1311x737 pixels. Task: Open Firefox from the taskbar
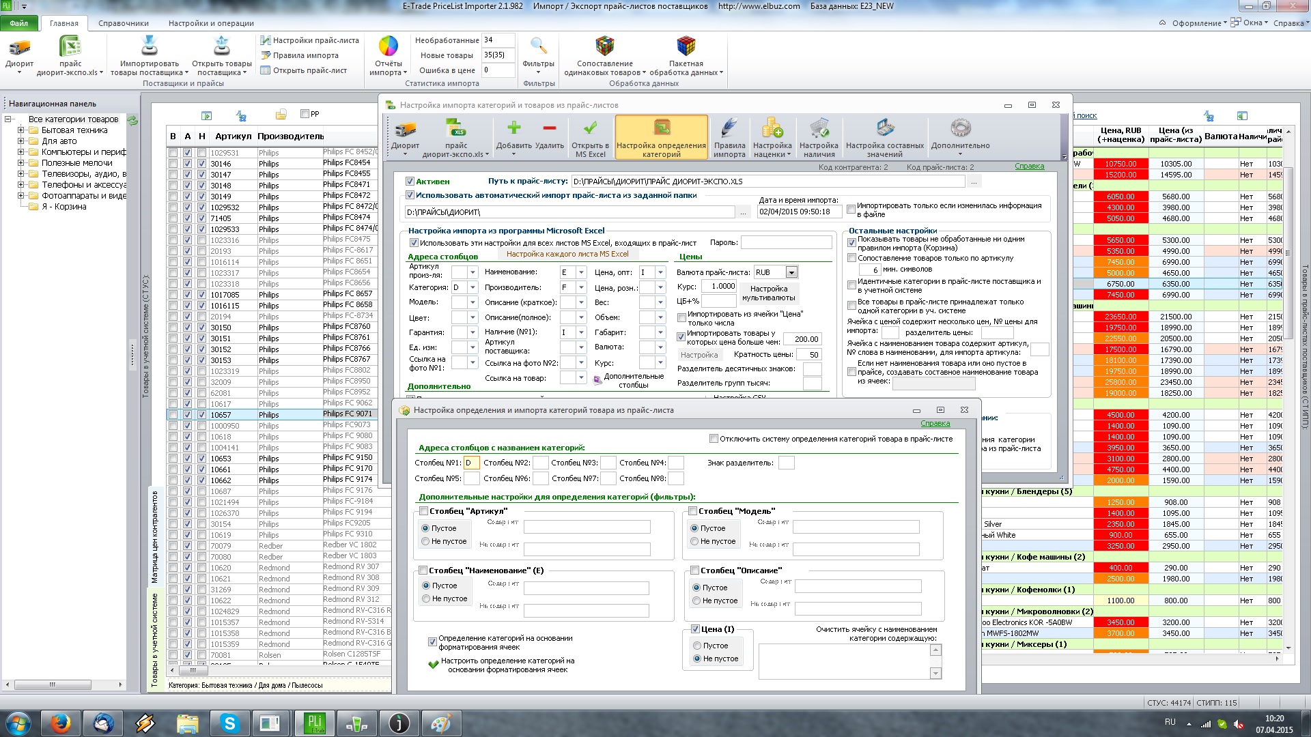(61, 723)
